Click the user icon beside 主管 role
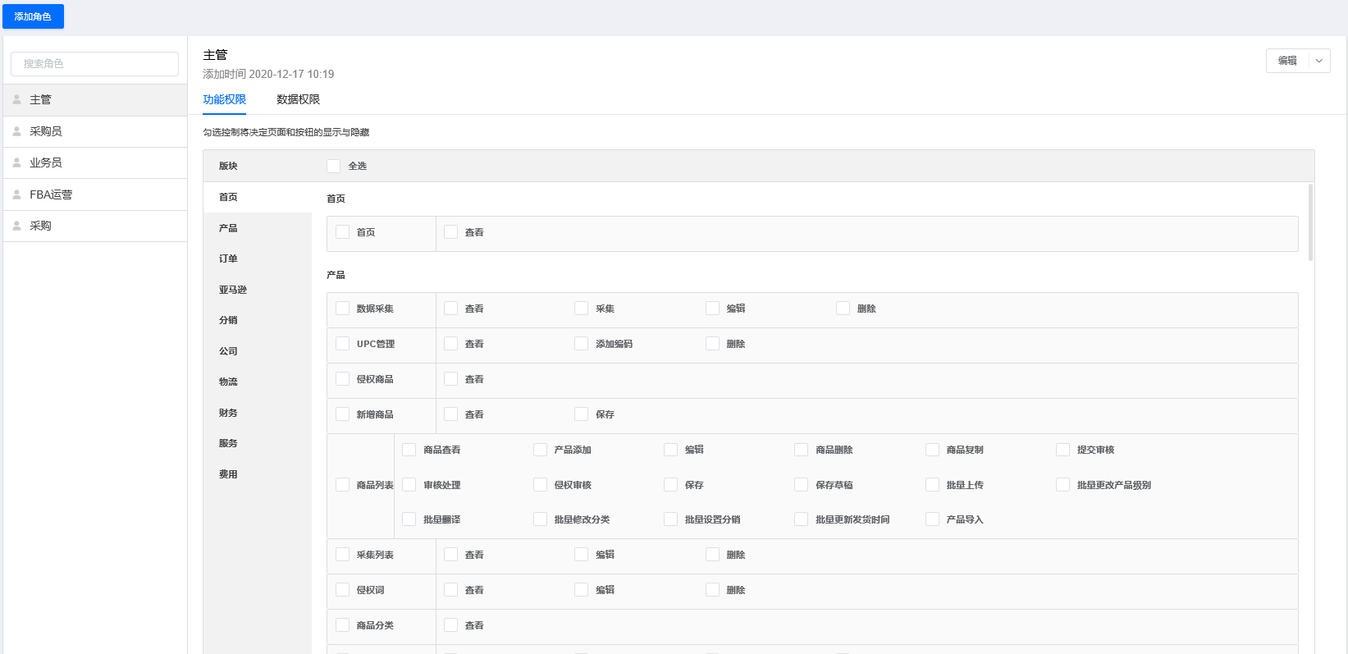The image size is (1348, 654). (x=16, y=99)
